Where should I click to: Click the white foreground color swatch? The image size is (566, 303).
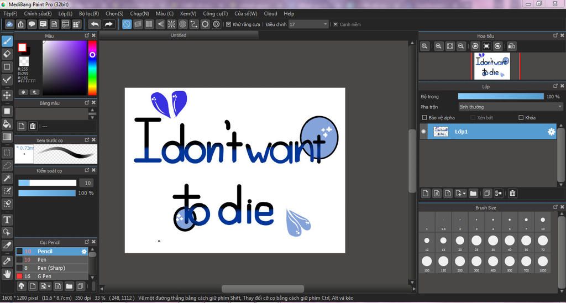pyautogui.click(x=22, y=48)
